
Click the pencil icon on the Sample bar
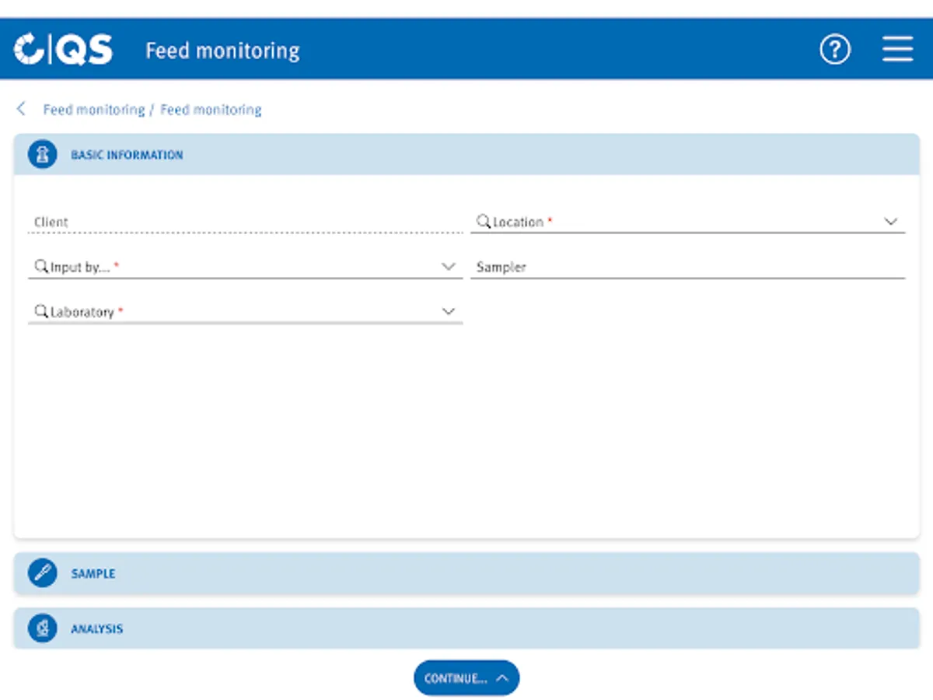coord(42,573)
